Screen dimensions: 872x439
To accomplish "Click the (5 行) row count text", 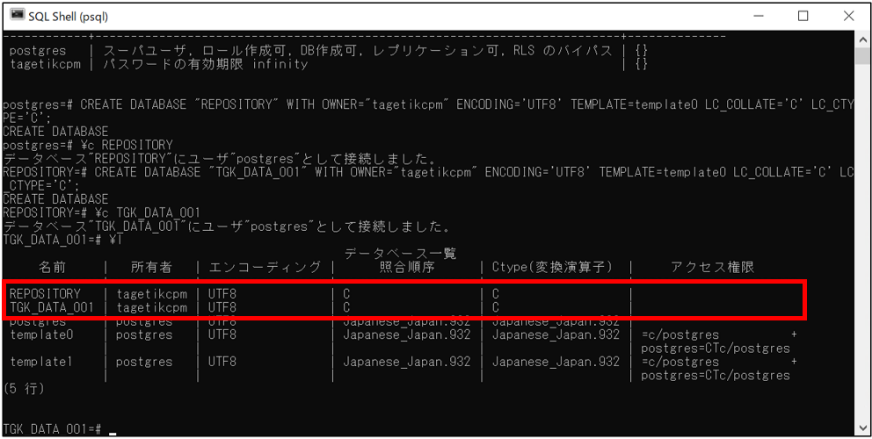I will point(24,388).
